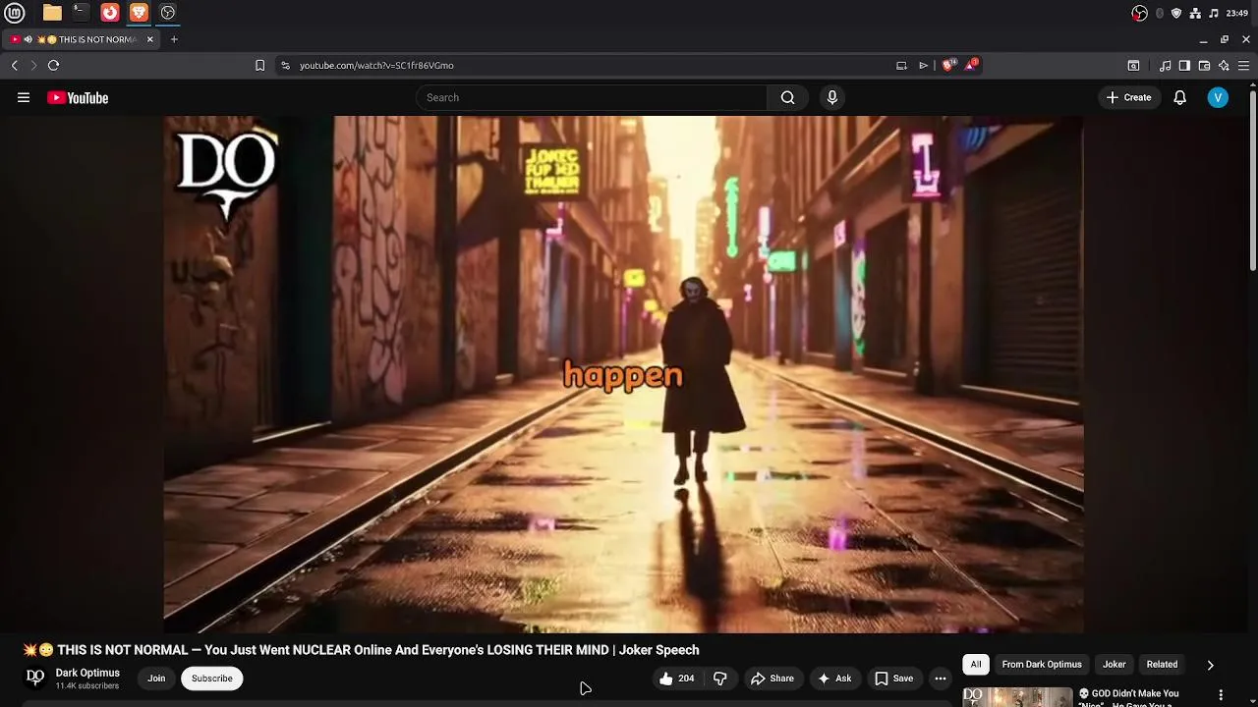Open OBS Studio from the panel launcher
1258x707 pixels.
point(168,13)
